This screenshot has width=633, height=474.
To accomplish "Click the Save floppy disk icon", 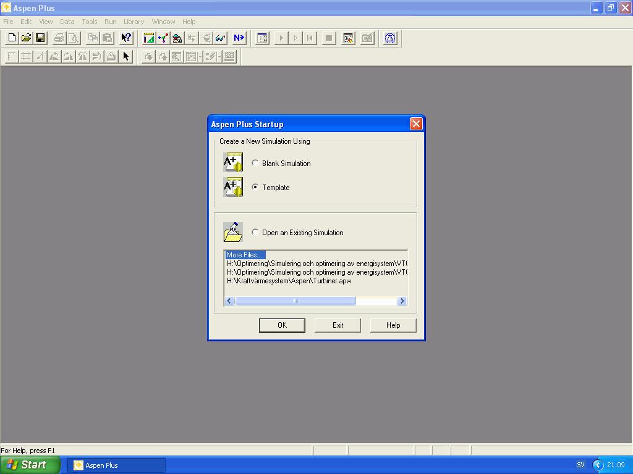I will (x=40, y=38).
